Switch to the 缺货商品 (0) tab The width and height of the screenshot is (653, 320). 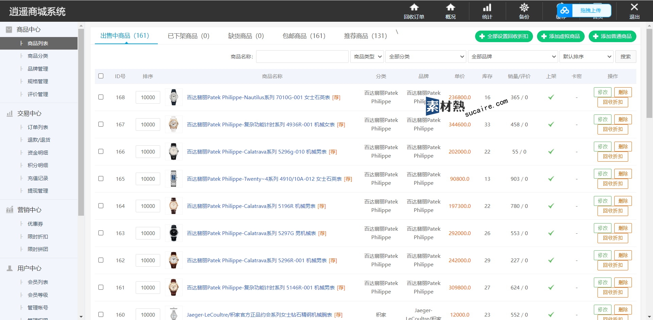[246, 36]
